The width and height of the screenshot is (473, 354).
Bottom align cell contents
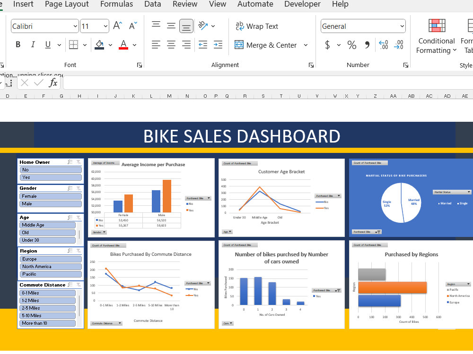tap(186, 26)
